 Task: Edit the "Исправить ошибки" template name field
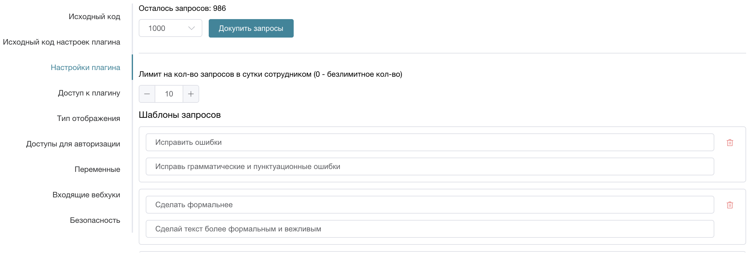(430, 142)
